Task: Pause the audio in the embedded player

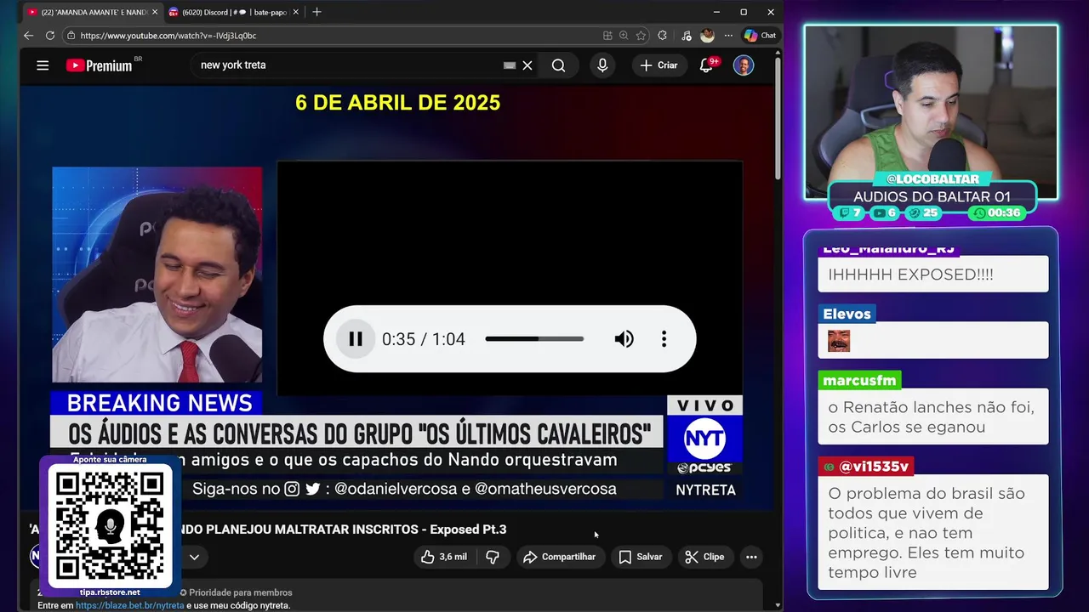Action: [356, 339]
